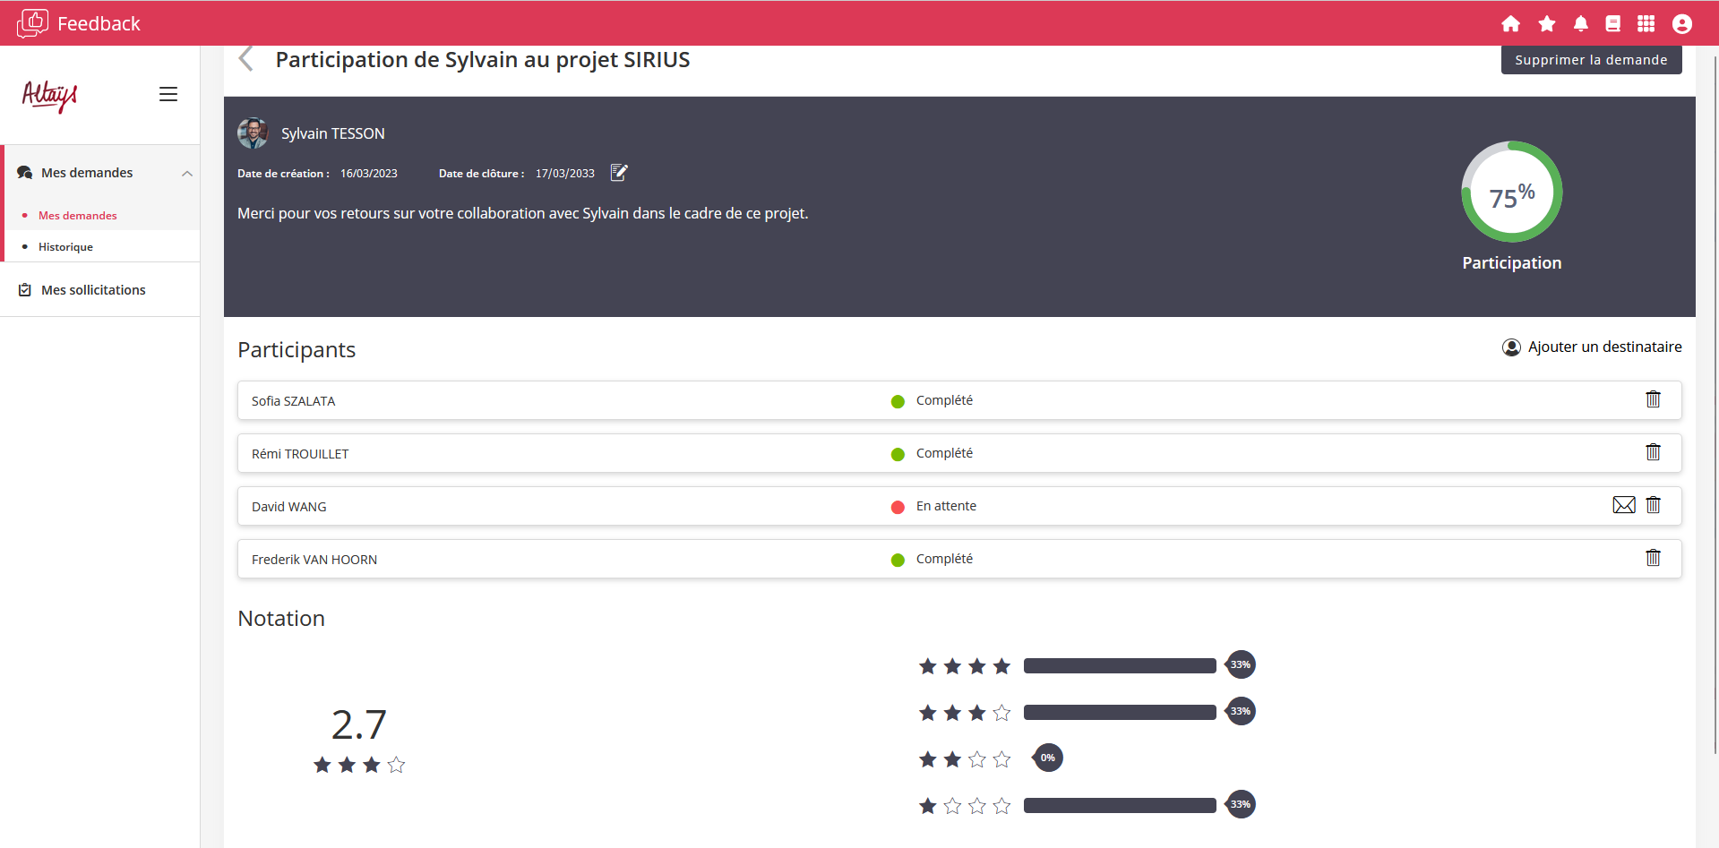Open the apps grid icon
1719x848 pixels.
point(1646,24)
